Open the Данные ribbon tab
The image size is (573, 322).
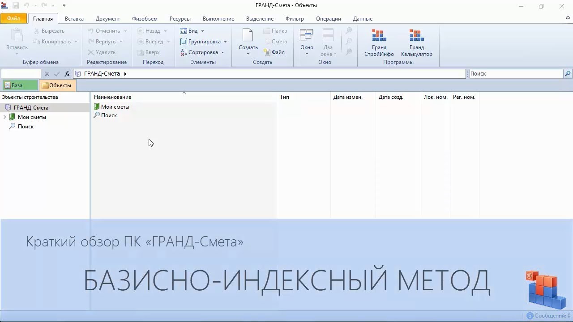point(363,19)
